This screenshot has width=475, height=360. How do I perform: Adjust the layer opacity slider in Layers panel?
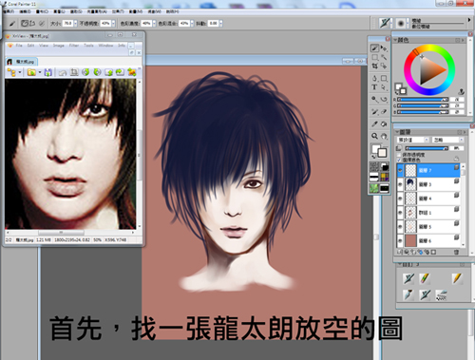pos(427,148)
